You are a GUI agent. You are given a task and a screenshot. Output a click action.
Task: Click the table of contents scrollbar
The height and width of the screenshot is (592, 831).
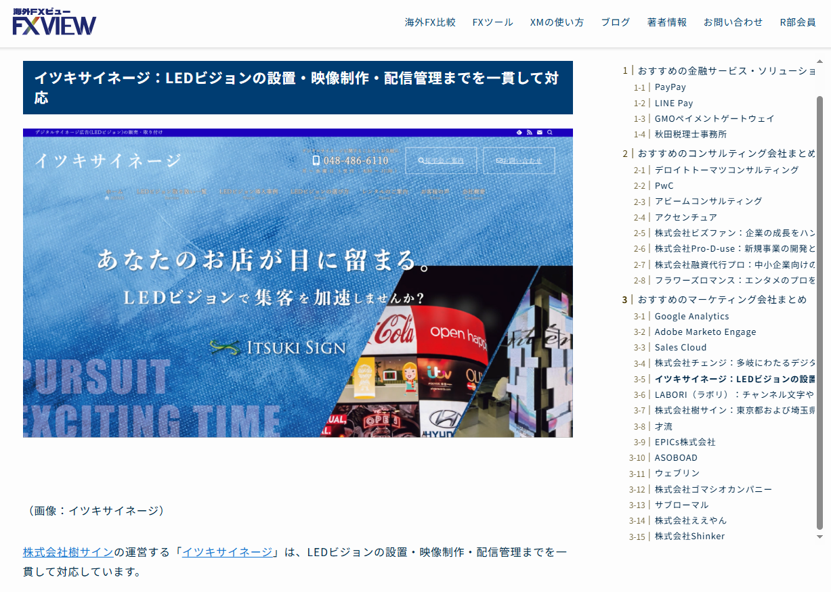[x=820, y=311]
